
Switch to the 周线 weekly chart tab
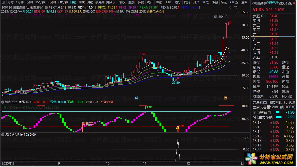tap(82, 2)
